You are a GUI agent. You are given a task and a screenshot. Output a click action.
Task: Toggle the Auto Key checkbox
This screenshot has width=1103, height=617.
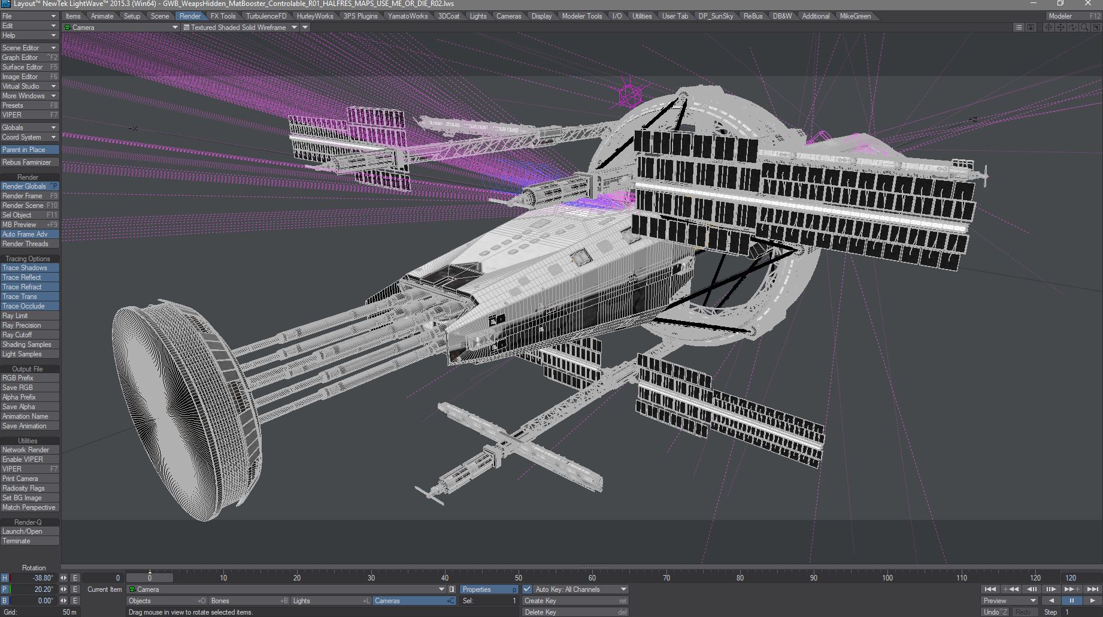click(x=527, y=589)
